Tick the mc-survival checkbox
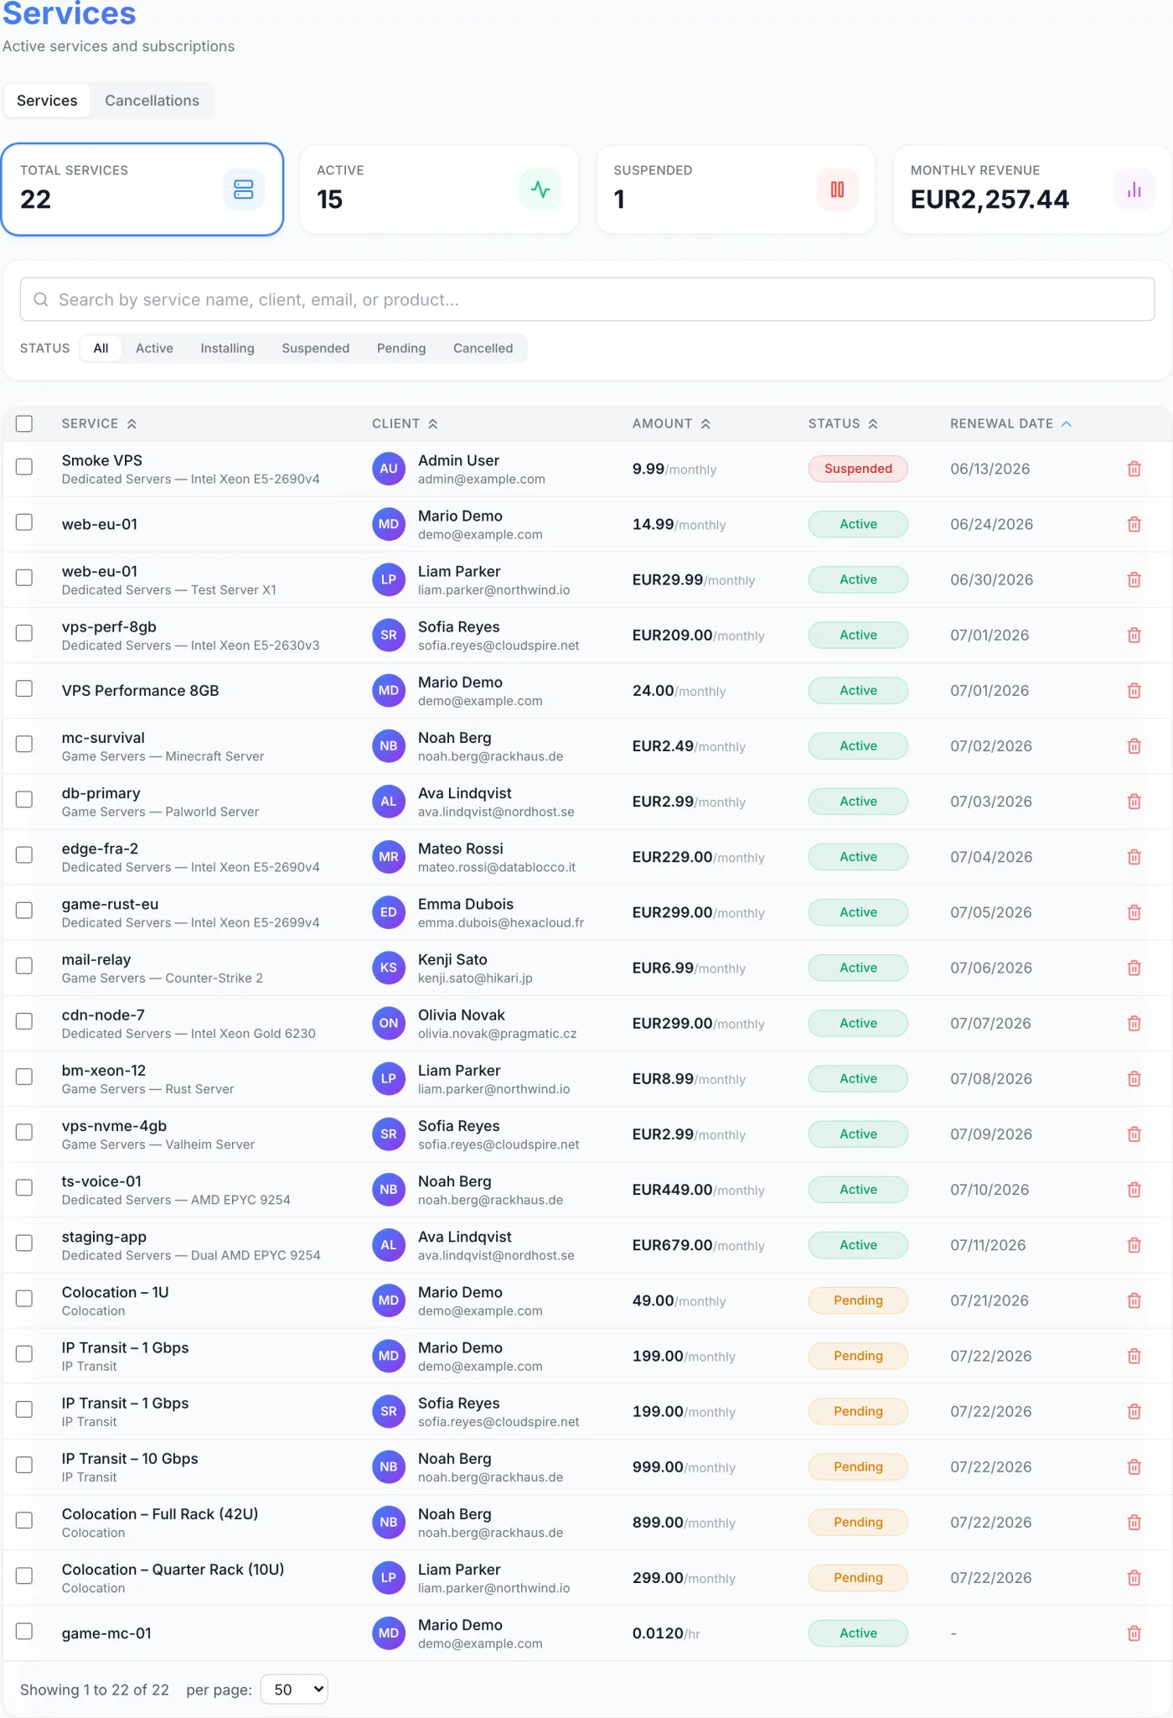The width and height of the screenshot is (1173, 1718). tap(24, 744)
